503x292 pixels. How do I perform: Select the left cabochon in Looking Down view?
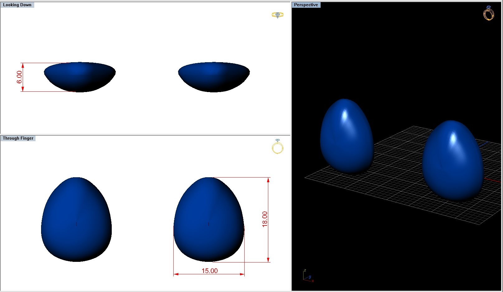coord(80,77)
